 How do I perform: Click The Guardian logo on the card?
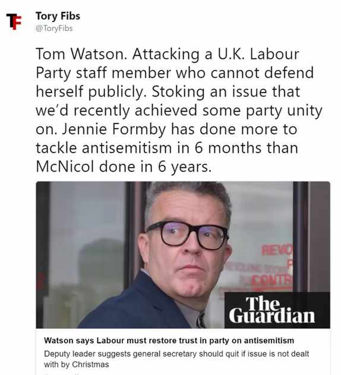(x=272, y=310)
